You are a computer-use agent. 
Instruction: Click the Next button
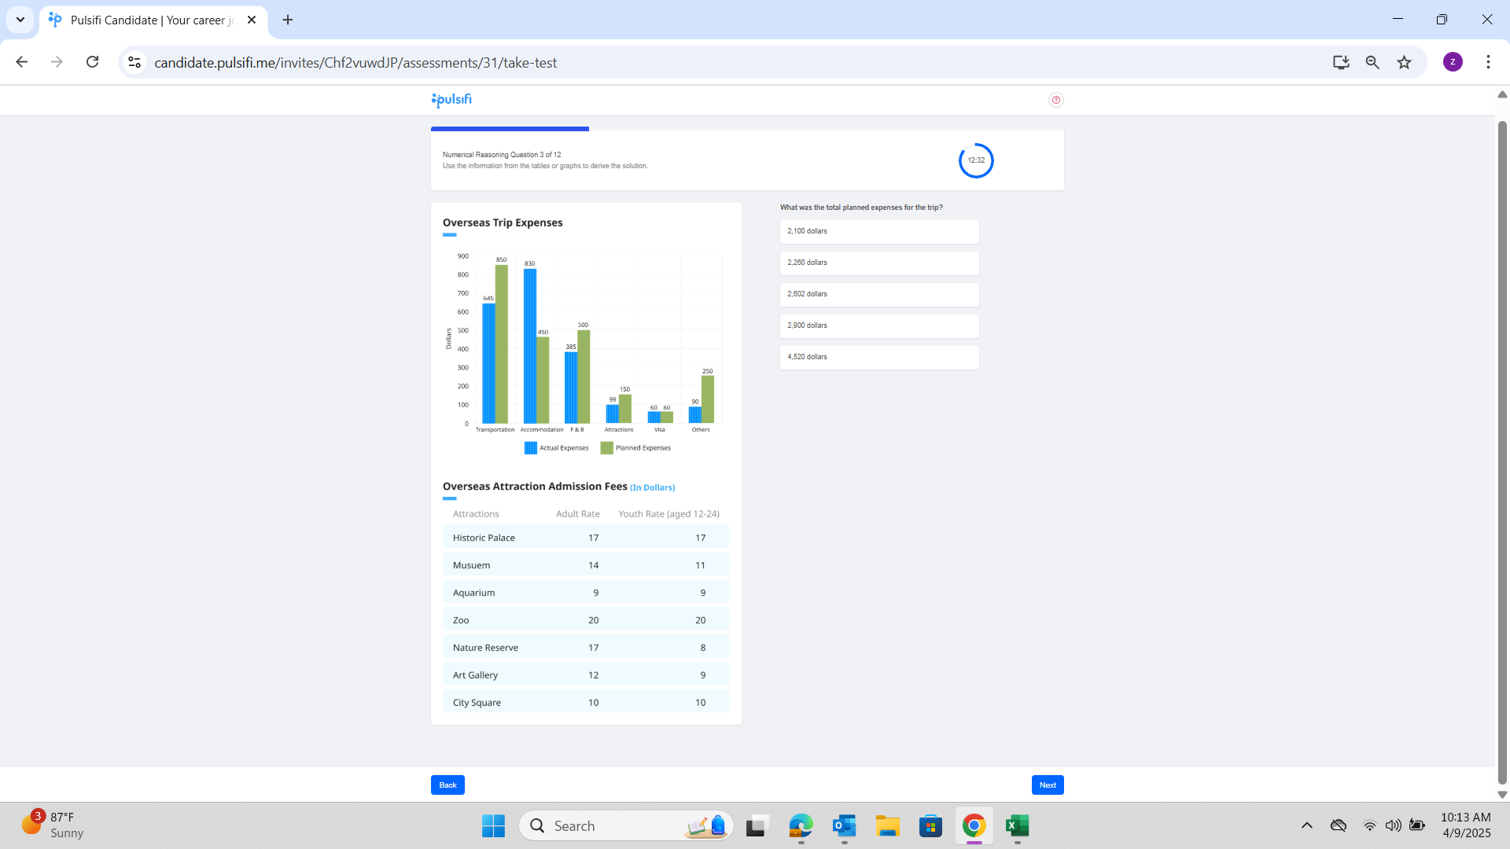1047,785
